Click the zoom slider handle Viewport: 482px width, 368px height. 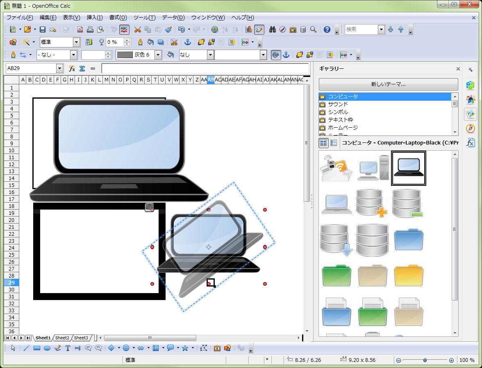point(425,360)
